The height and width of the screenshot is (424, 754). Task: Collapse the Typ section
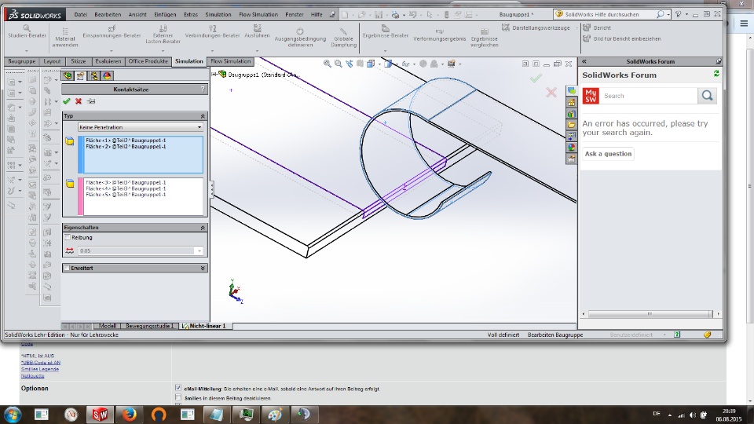coord(203,116)
